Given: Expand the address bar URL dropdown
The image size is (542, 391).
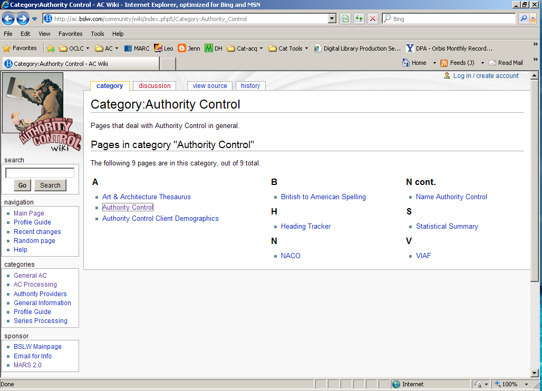Looking at the screenshot, I should tap(332, 18).
